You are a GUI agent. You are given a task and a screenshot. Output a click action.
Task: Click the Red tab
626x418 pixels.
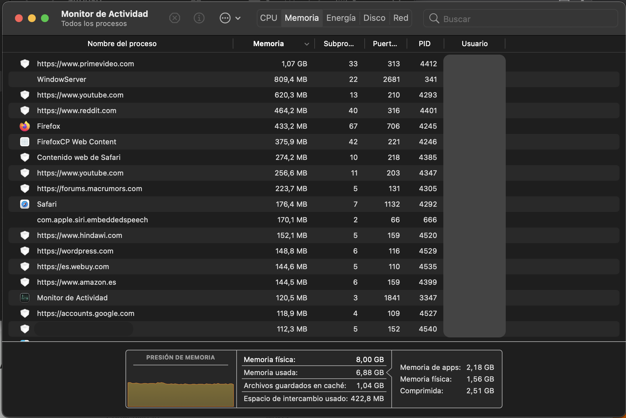click(400, 18)
